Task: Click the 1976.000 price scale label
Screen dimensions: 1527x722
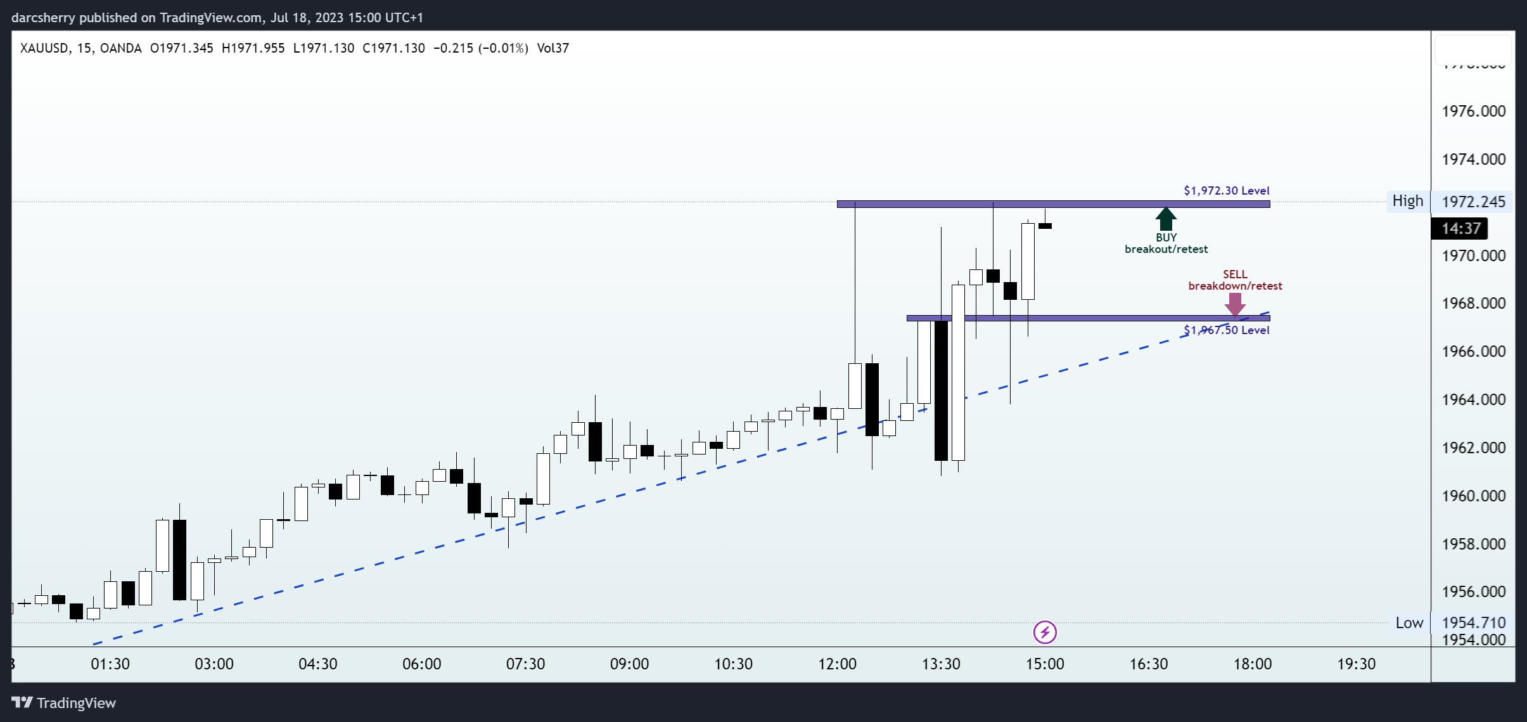Action: pos(1474,112)
